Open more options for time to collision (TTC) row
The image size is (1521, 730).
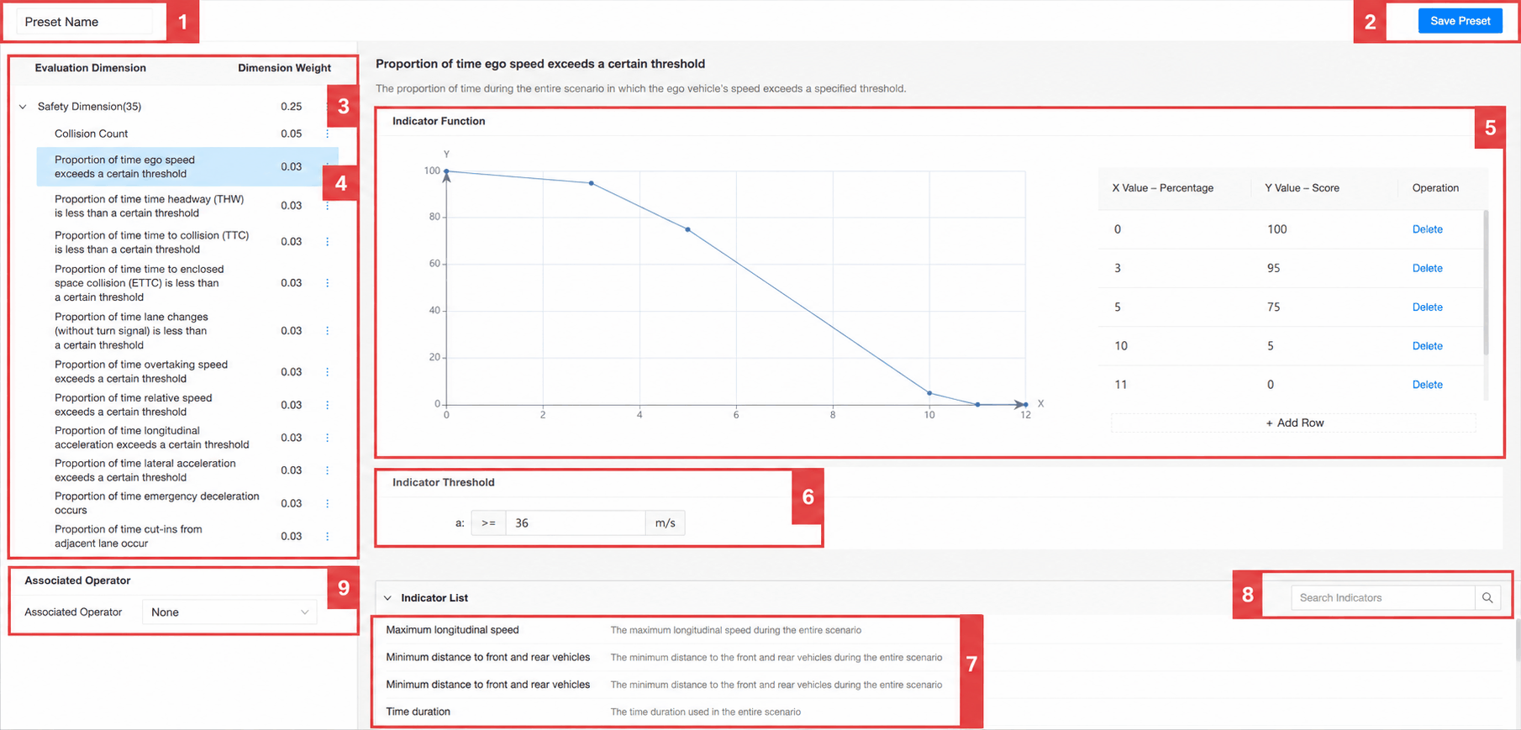tap(328, 242)
